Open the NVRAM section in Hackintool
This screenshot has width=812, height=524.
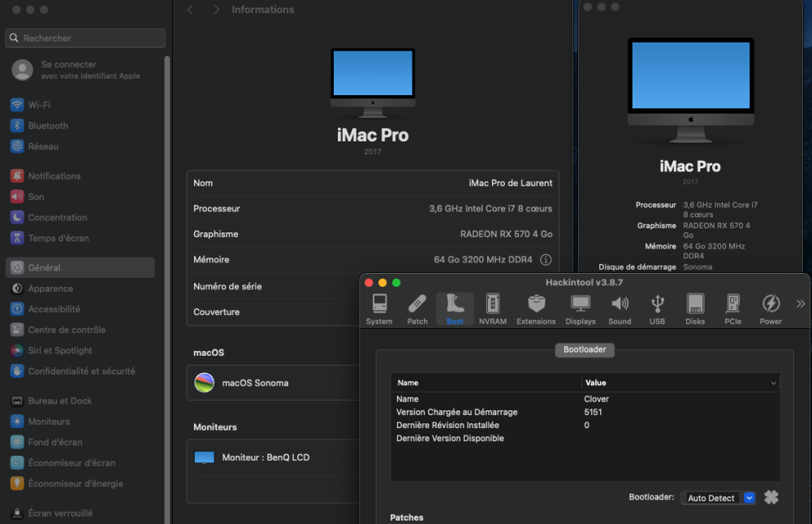click(493, 310)
